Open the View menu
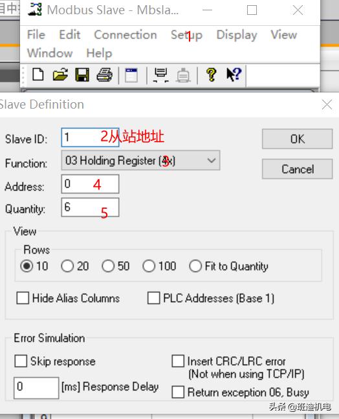The width and height of the screenshot is (339, 419). (283, 35)
